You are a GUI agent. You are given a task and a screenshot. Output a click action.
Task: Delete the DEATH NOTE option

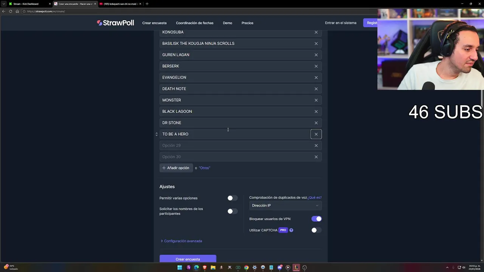(x=316, y=89)
